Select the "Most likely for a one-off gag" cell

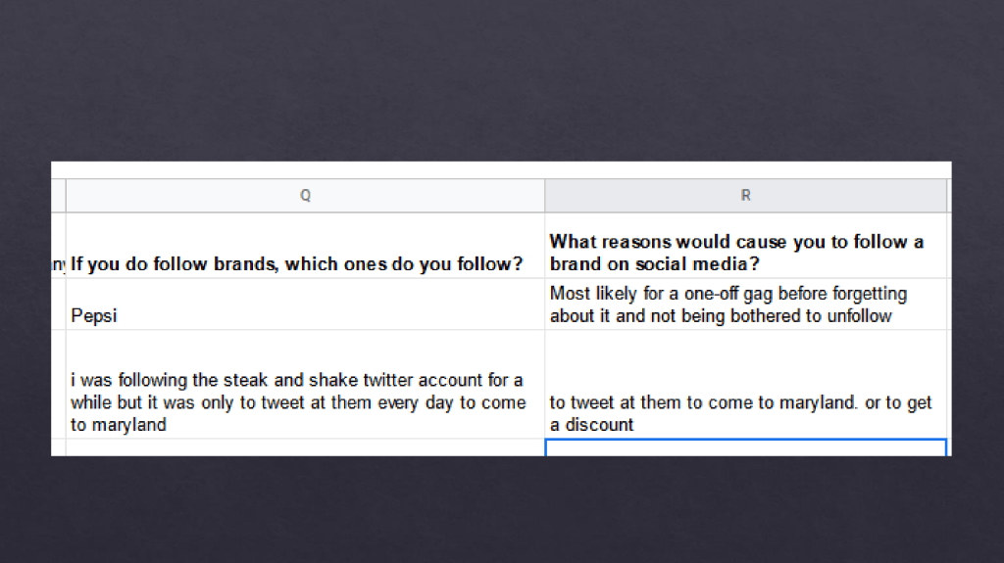tap(745, 305)
